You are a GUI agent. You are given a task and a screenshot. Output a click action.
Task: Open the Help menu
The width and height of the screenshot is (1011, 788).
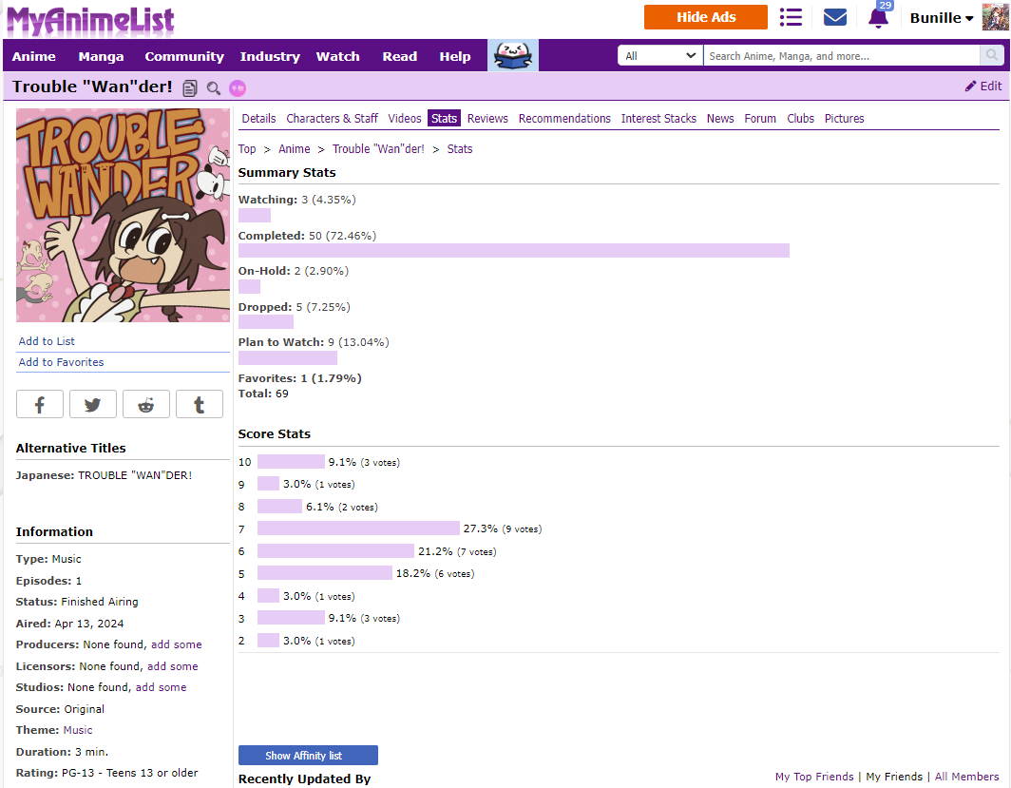[454, 57]
